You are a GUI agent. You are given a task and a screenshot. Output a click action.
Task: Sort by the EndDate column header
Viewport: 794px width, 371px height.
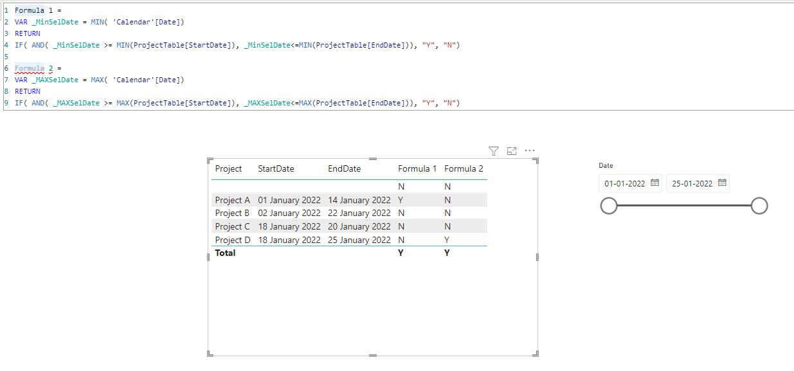(x=344, y=168)
